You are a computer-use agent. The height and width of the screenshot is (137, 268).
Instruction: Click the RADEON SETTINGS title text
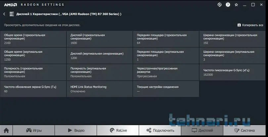pyautogui.click(x=42, y=5)
